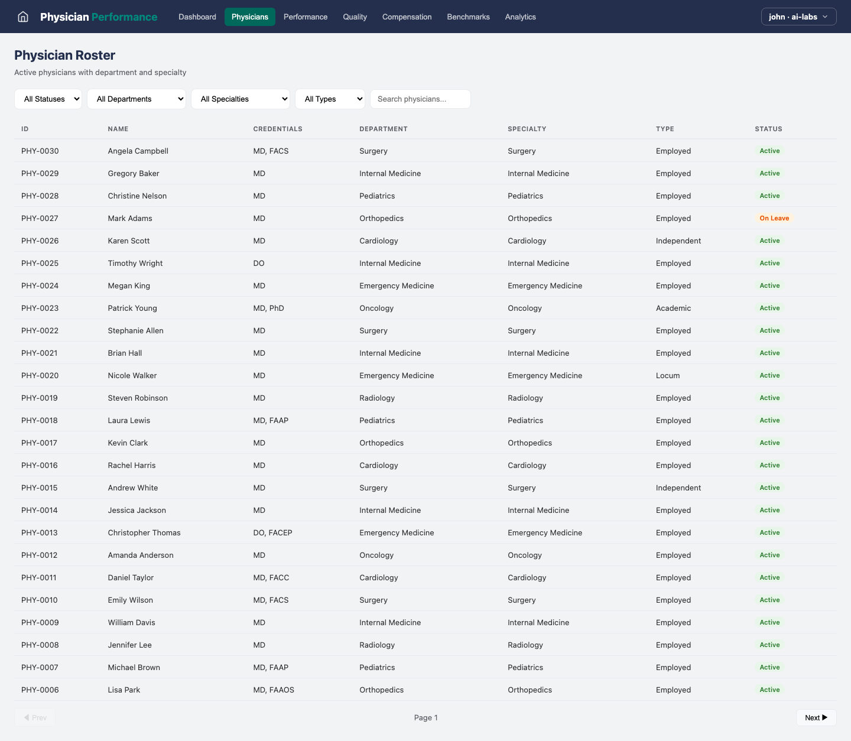The height and width of the screenshot is (741, 851).
Task: Click the Status column header
Action: click(768, 129)
